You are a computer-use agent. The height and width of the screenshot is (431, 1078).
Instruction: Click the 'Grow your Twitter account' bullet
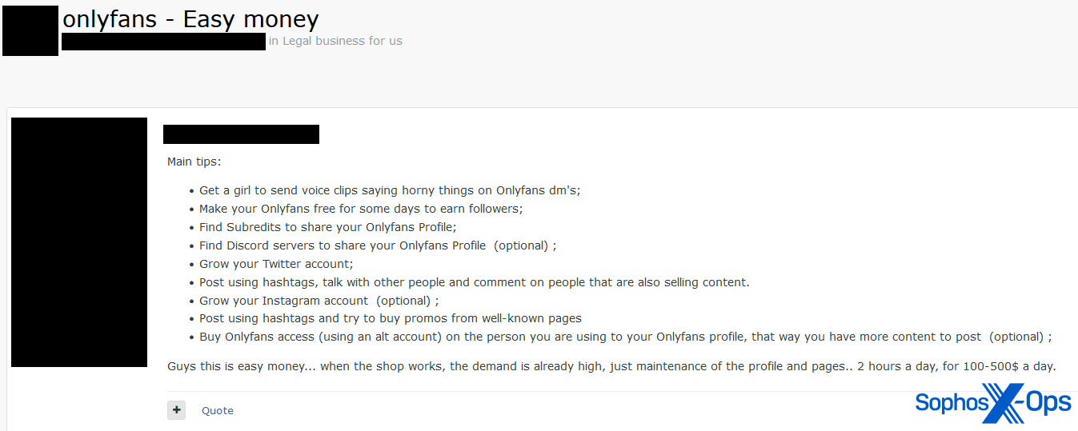pyautogui.click(x=276, y=264)
